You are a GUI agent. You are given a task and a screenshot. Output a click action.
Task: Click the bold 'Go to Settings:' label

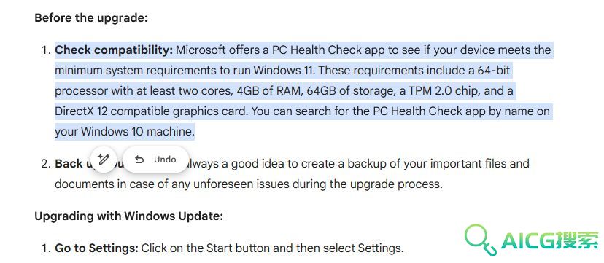pos(97,248)
